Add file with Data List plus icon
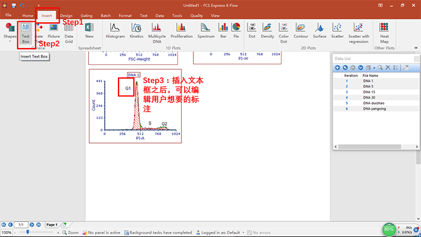 337,67
